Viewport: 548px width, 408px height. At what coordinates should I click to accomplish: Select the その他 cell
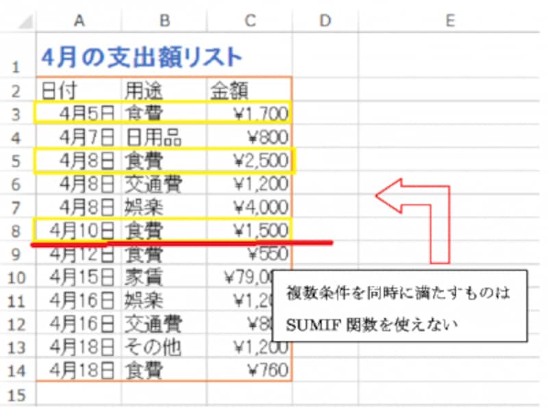[x=164, y=347]
